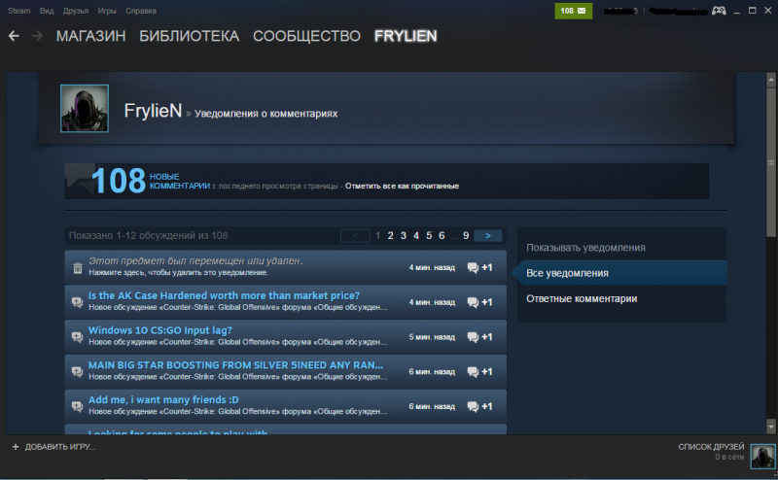
Task: Open Big Picture mode controller icon
Action: pyautogui.click(x=719, y=11)
